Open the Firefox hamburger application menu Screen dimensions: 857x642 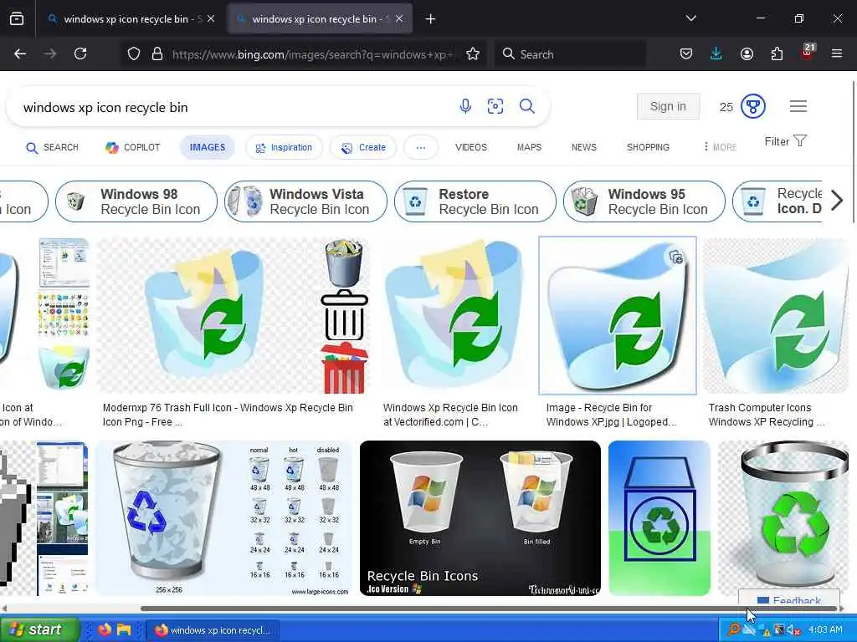pyautogui.click(x=836, y=53)
